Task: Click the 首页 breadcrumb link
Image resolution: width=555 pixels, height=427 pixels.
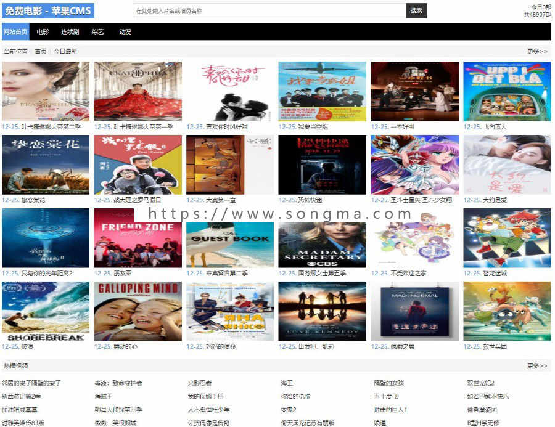Action: click(x=41, y=52)
